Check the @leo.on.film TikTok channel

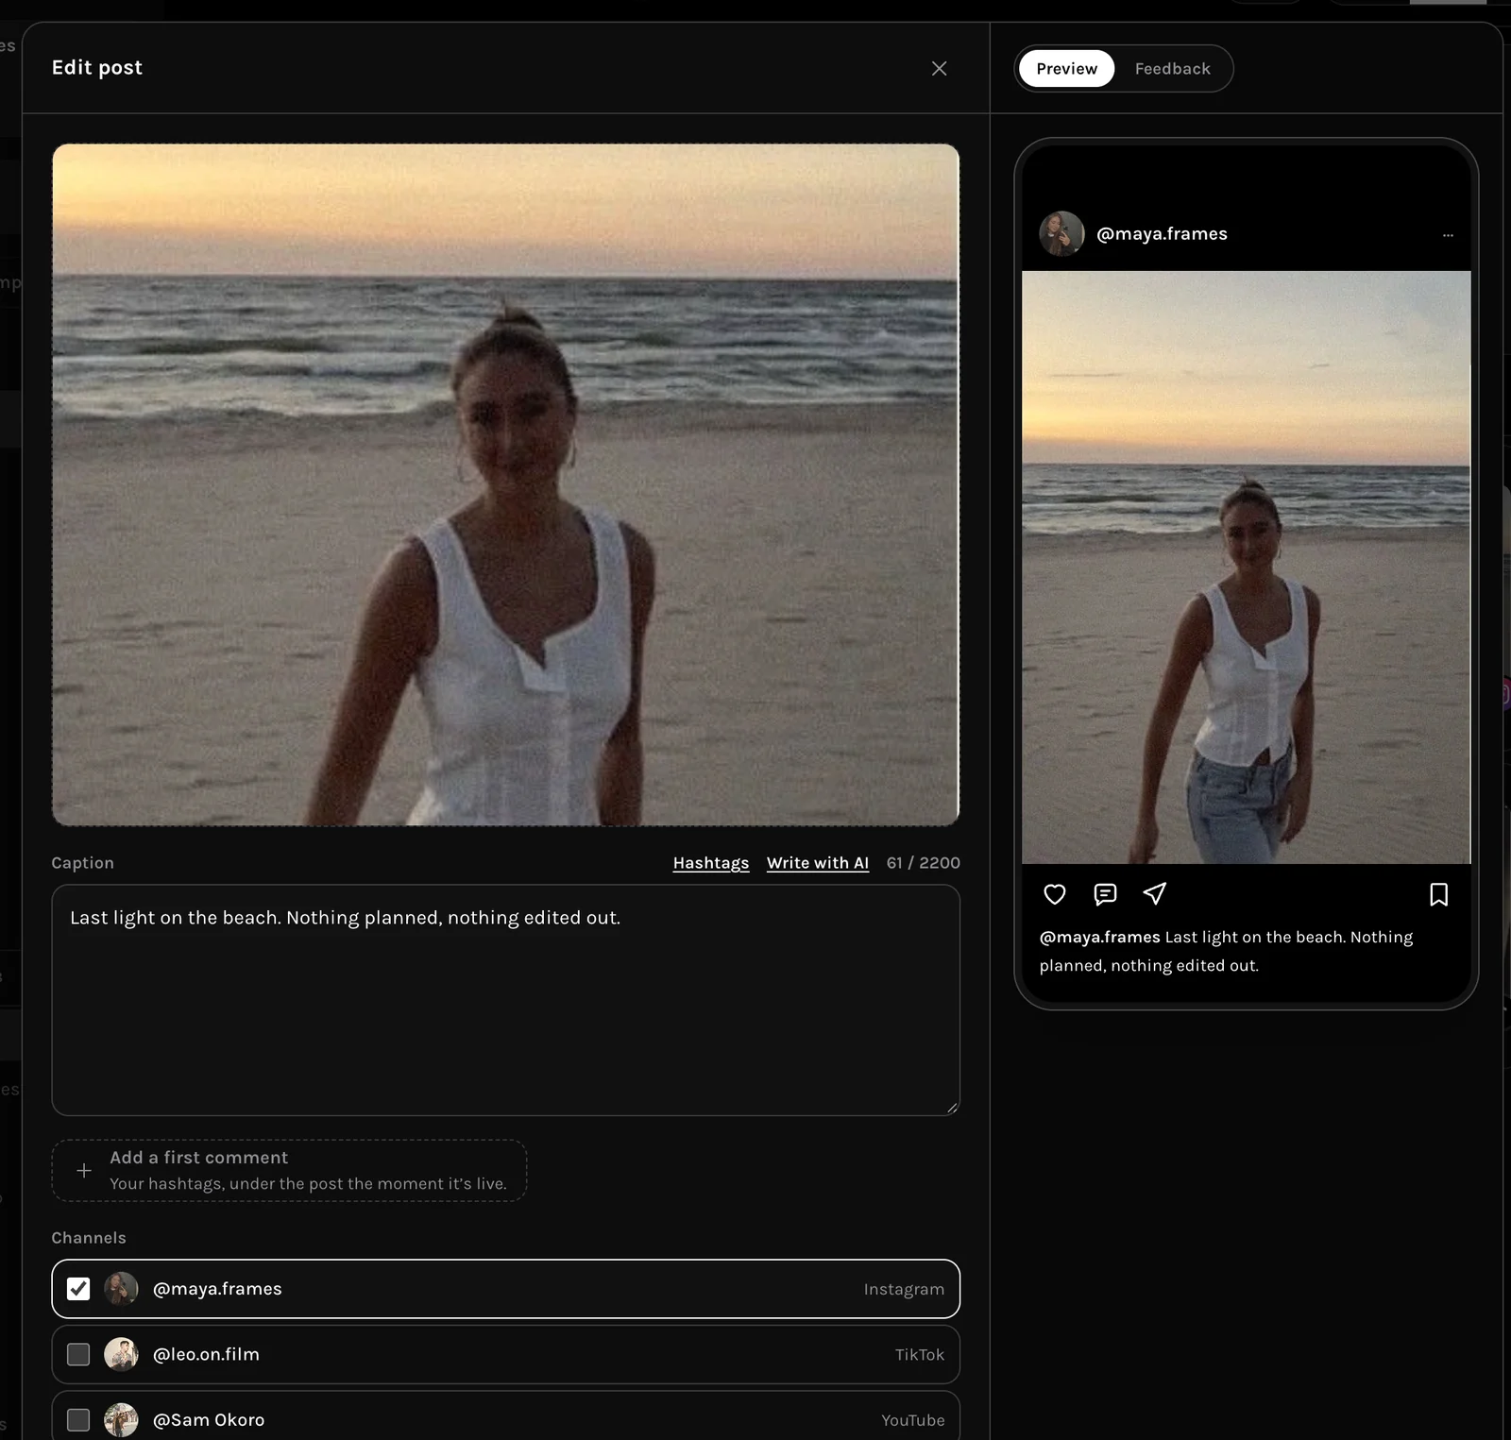(x=78, y=1355)
